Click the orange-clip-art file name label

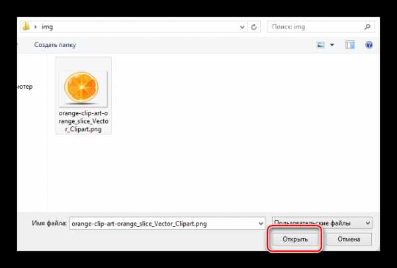83,121
